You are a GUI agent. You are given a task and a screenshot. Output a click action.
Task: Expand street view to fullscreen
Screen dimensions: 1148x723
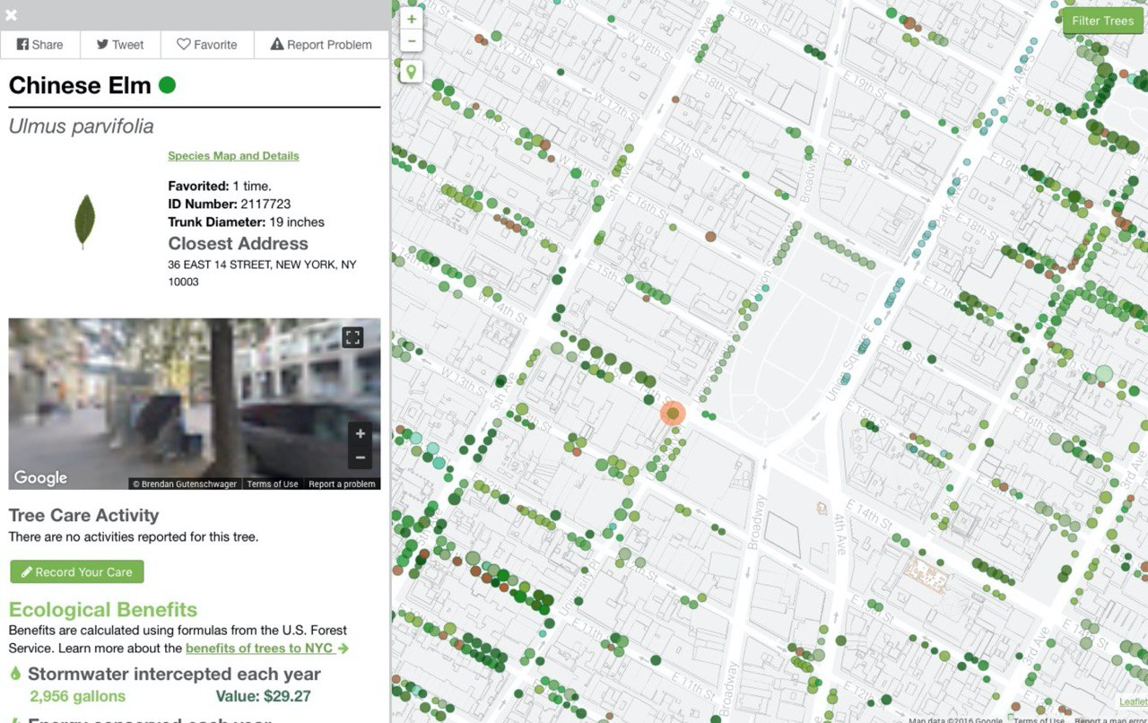352,337
